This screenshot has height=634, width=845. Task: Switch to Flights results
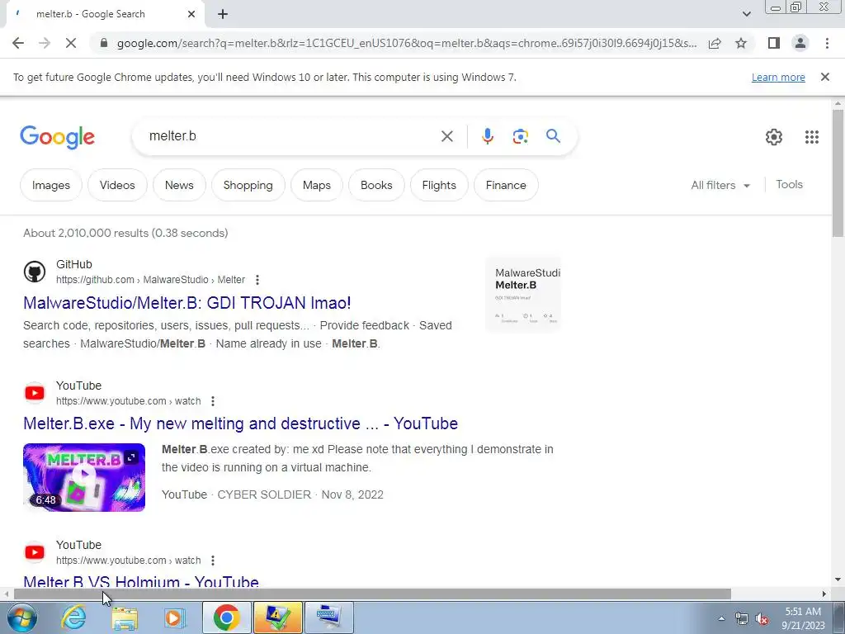pos(439,185)
